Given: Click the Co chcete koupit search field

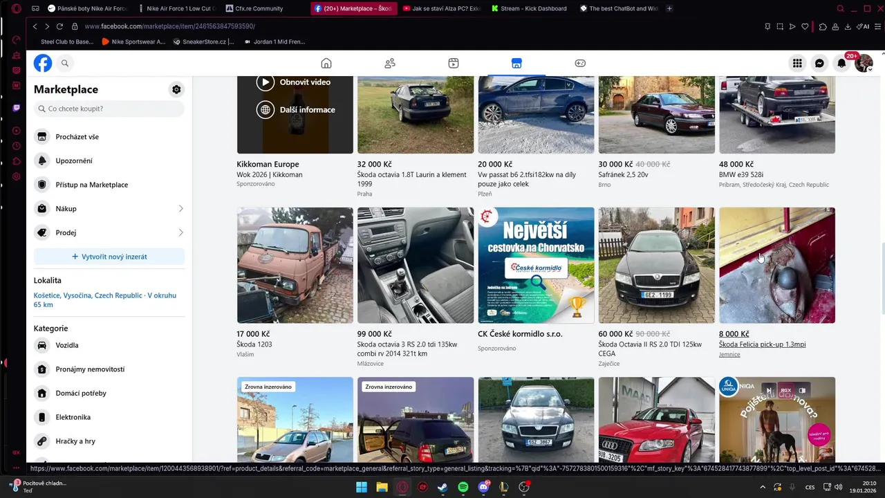Looking at the screenshot, I should [x=109, y=109].
